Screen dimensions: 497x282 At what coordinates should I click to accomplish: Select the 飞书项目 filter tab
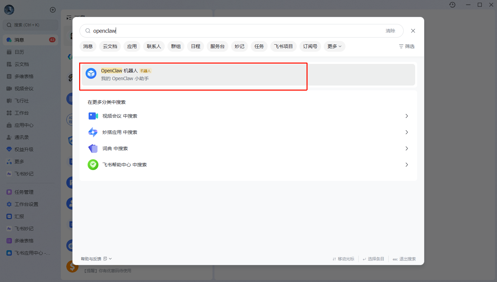click(283, 46)
